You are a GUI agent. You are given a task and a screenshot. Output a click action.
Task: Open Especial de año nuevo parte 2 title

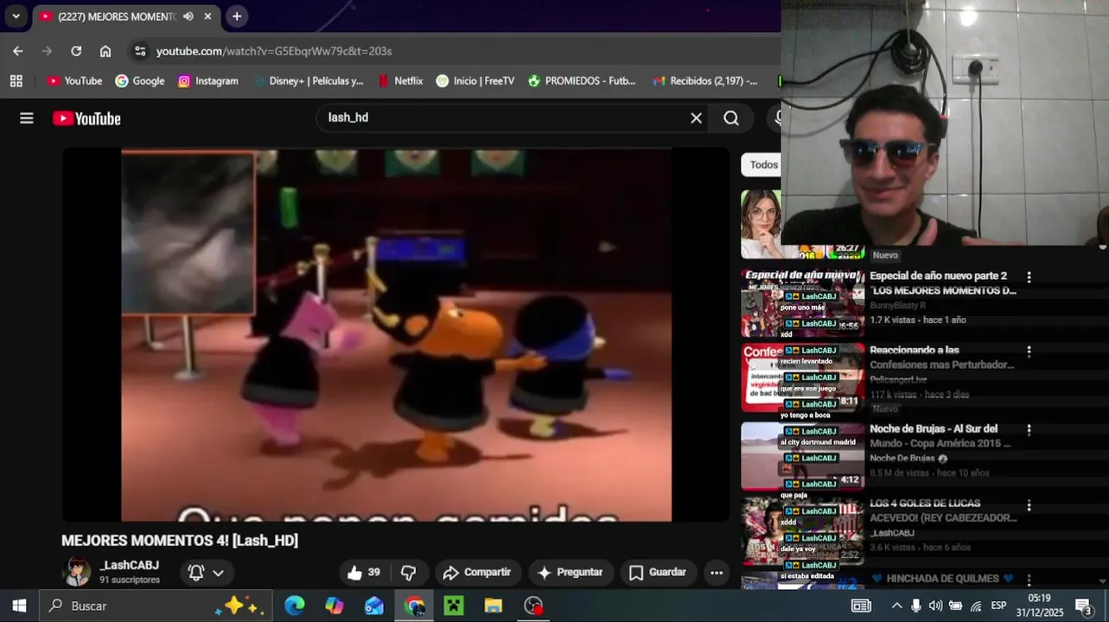[x=943, y=283]
